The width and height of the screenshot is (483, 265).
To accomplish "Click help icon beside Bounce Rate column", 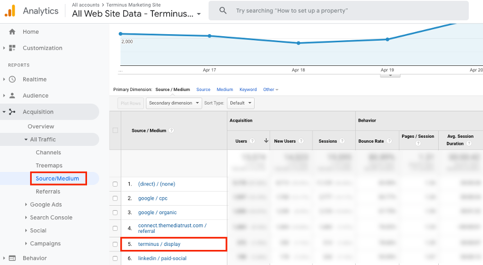I will [x=389, y=141].
